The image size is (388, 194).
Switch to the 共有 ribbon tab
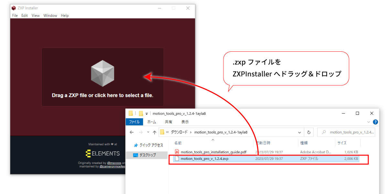(168, 122)
